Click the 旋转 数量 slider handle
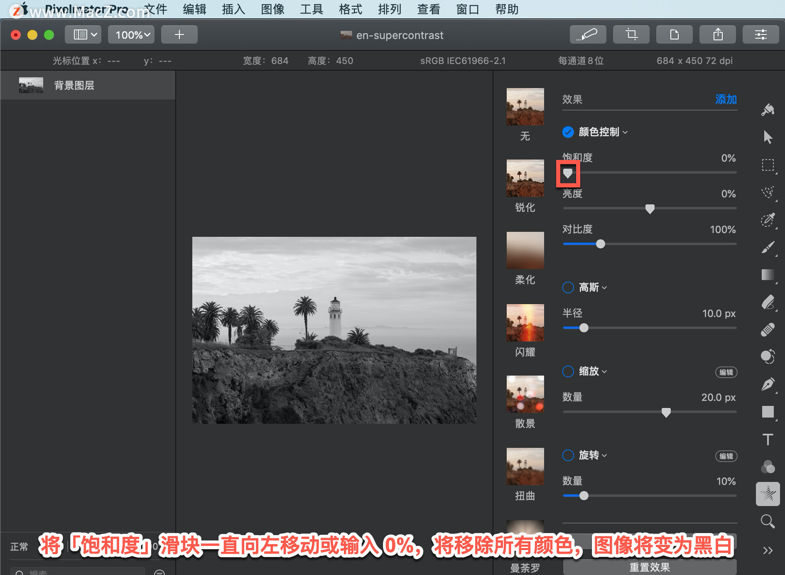785x575 pixels. tap(584, 496)
